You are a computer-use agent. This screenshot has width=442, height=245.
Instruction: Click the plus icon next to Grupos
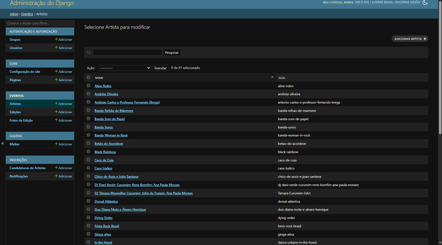pos(56,39)
